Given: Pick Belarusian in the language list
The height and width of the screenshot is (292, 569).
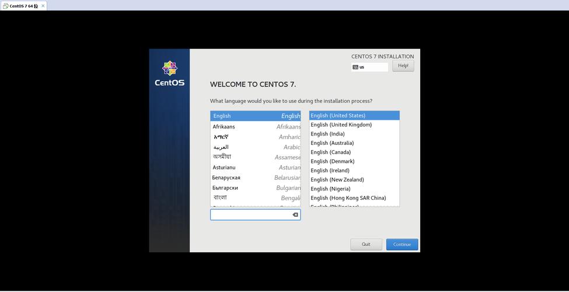Looking at the screenshot, I should click(256, 178).
